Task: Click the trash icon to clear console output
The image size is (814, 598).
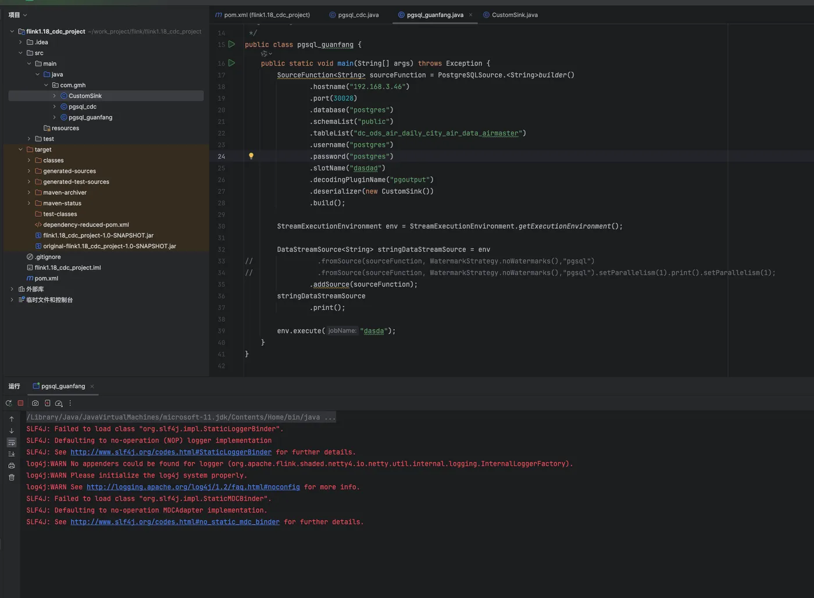Action: point(12,478)
